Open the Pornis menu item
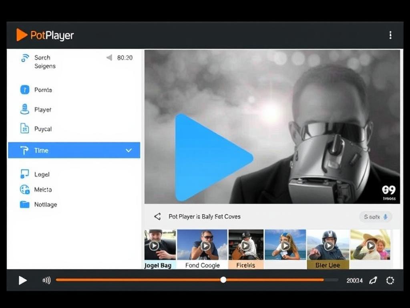410x308 pixels. [x=43, y=90]
